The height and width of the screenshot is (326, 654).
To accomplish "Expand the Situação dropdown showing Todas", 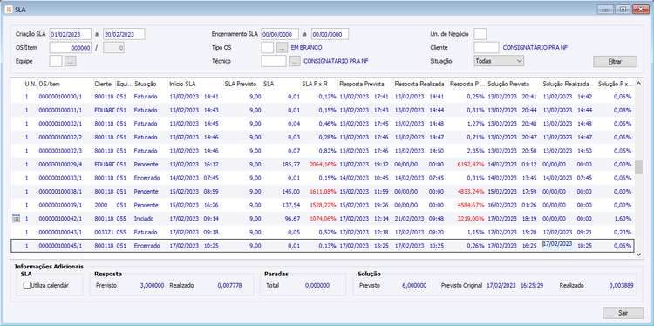I will click(x=499, y=61).
